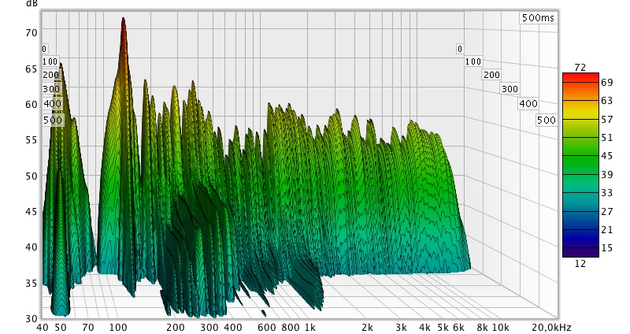Click the 45 value on the color legend
The image size is (630, 334).
coord(606,155)
